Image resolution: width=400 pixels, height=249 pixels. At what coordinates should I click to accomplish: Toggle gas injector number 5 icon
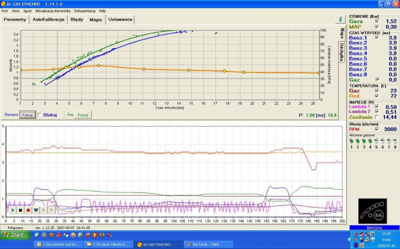pyautogui.click(x=376, y=141)
